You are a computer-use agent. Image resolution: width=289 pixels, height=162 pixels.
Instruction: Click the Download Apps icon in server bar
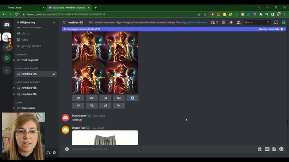point(7,70)
